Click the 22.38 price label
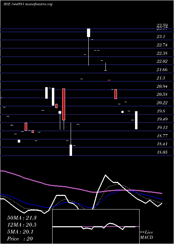Screen dimensions: 174x244 click(x=162, y=53)
